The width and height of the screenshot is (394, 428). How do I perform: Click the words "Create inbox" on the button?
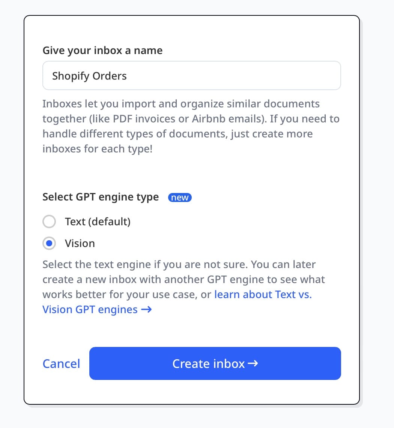click(208, 364)
